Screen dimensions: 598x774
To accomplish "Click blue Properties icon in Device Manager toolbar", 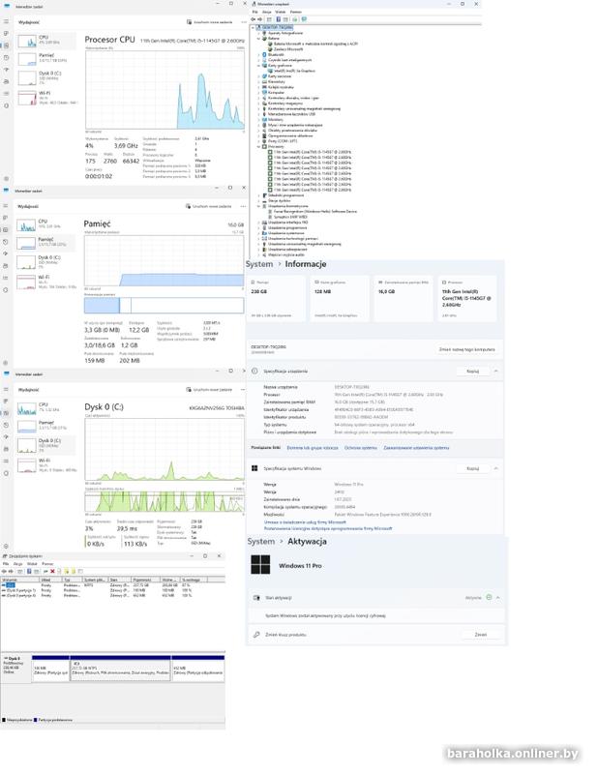I will (x=279, y=19).
